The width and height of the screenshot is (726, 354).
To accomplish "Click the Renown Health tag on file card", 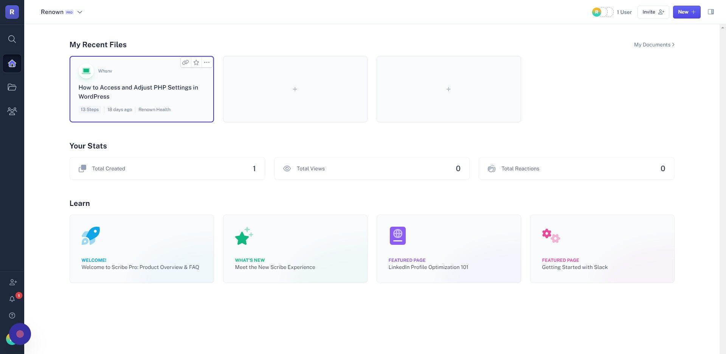I will click(154, 110).
